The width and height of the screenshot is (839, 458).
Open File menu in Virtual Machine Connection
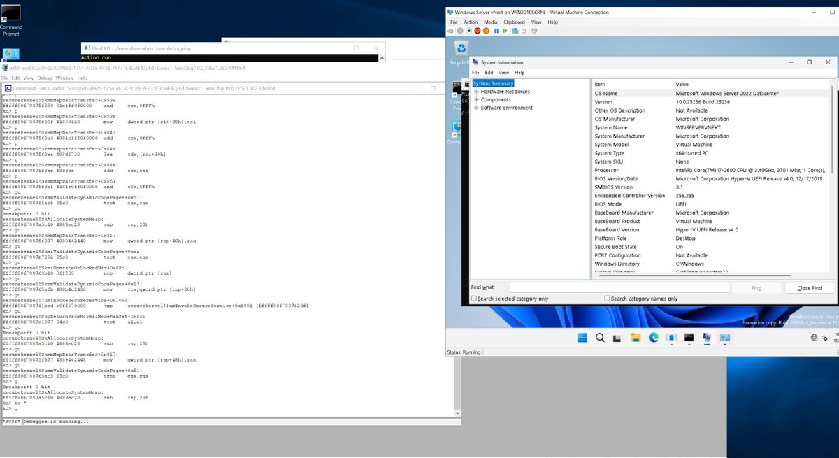[454, 22]
